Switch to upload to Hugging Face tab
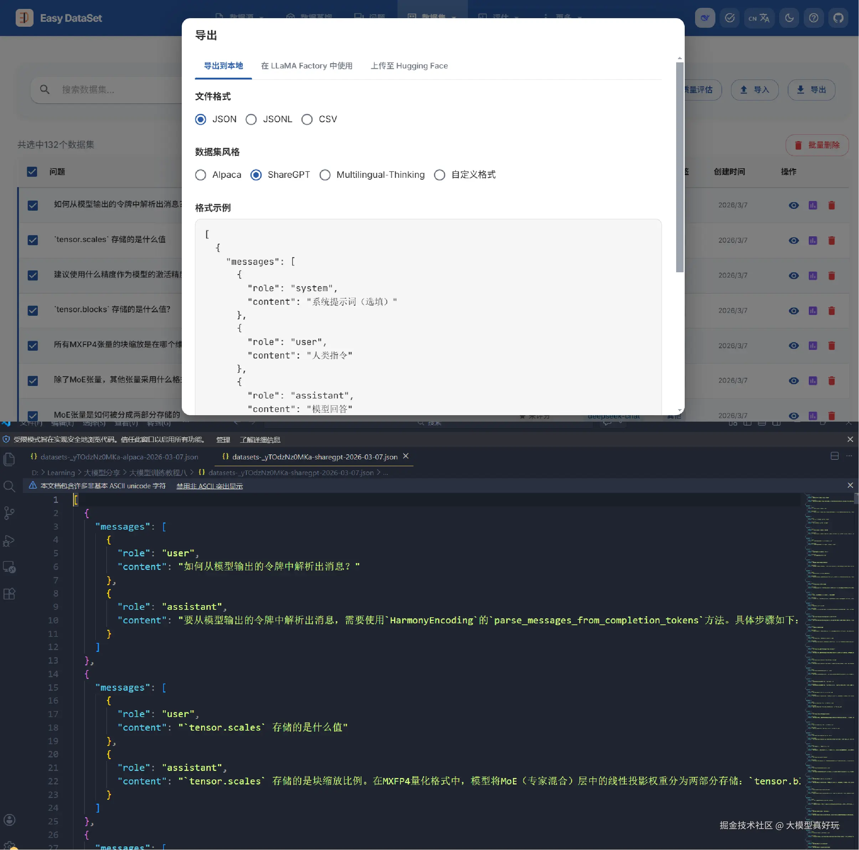The width and height of the screenshot is (859, 850). 409,66
